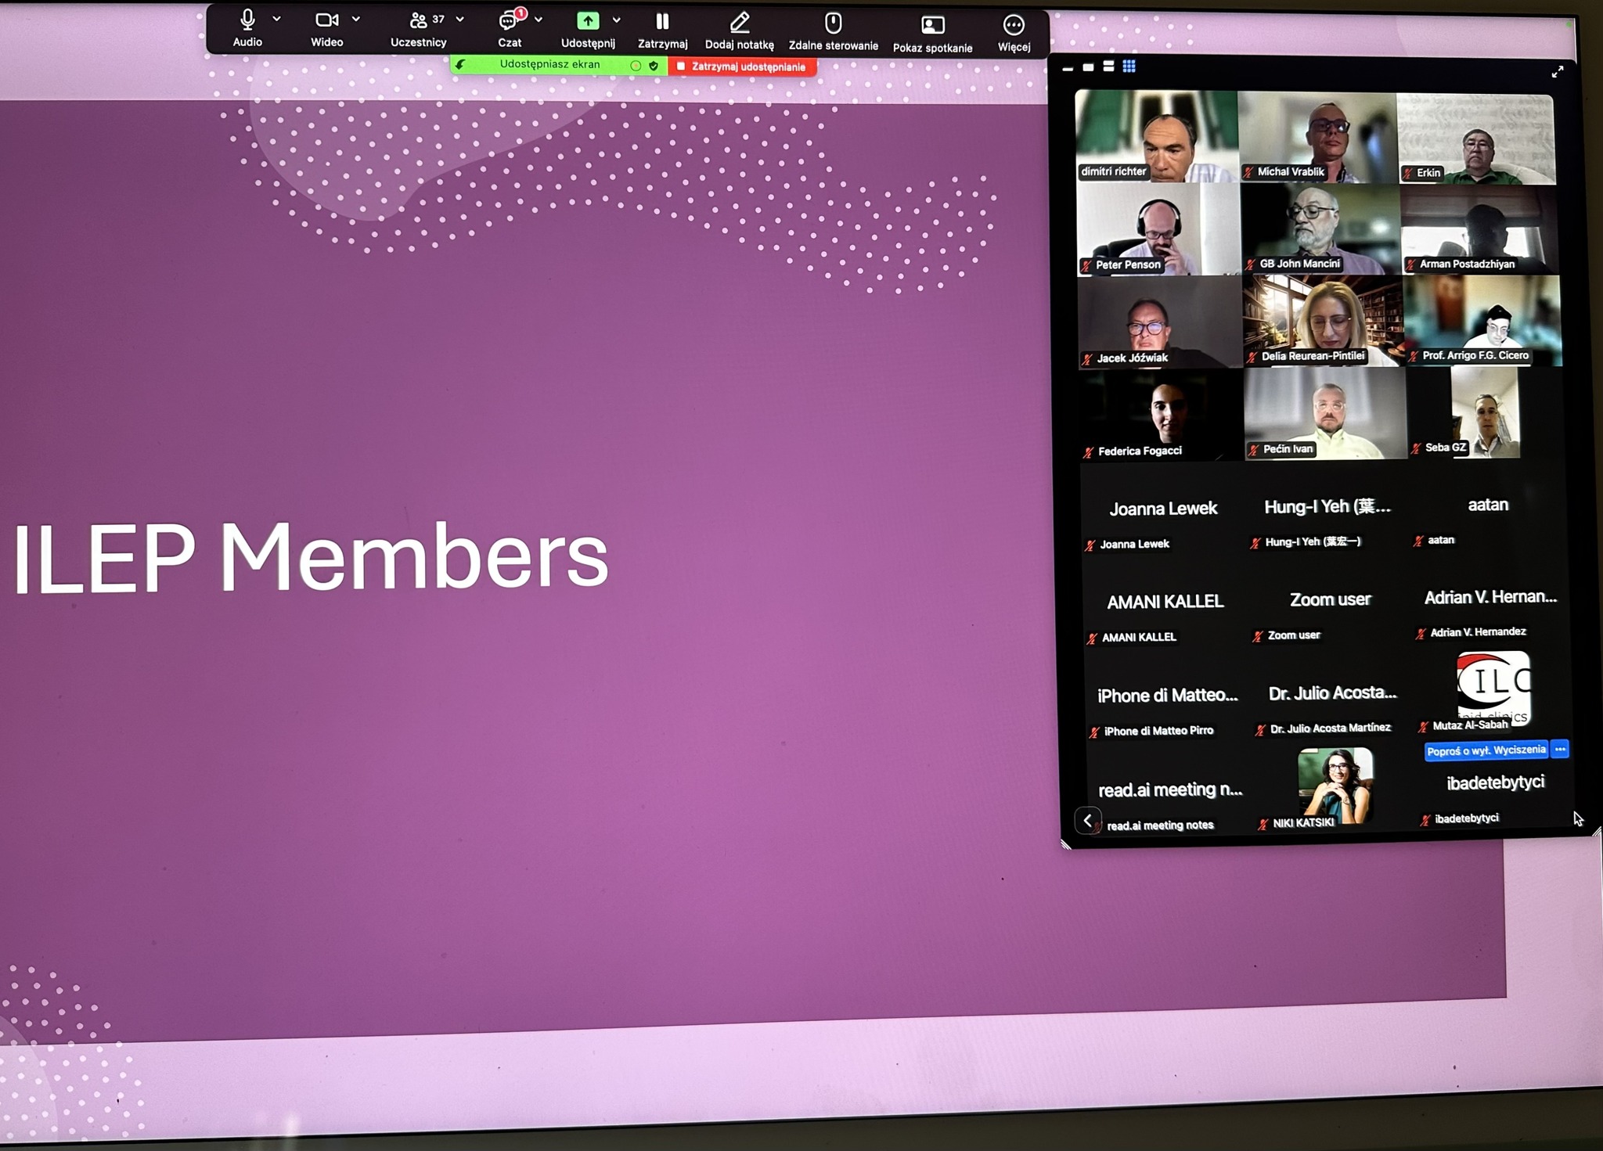Open the Więcej more options menu

coord(1014,26)
